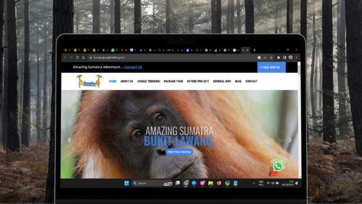Open the Windows Start menu
362x204 pixels.
tap(127, 184)
